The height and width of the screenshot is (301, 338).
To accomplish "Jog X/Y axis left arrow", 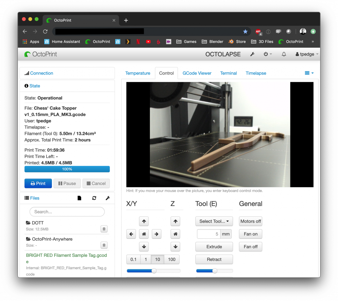I will click(x=131, y=234).
